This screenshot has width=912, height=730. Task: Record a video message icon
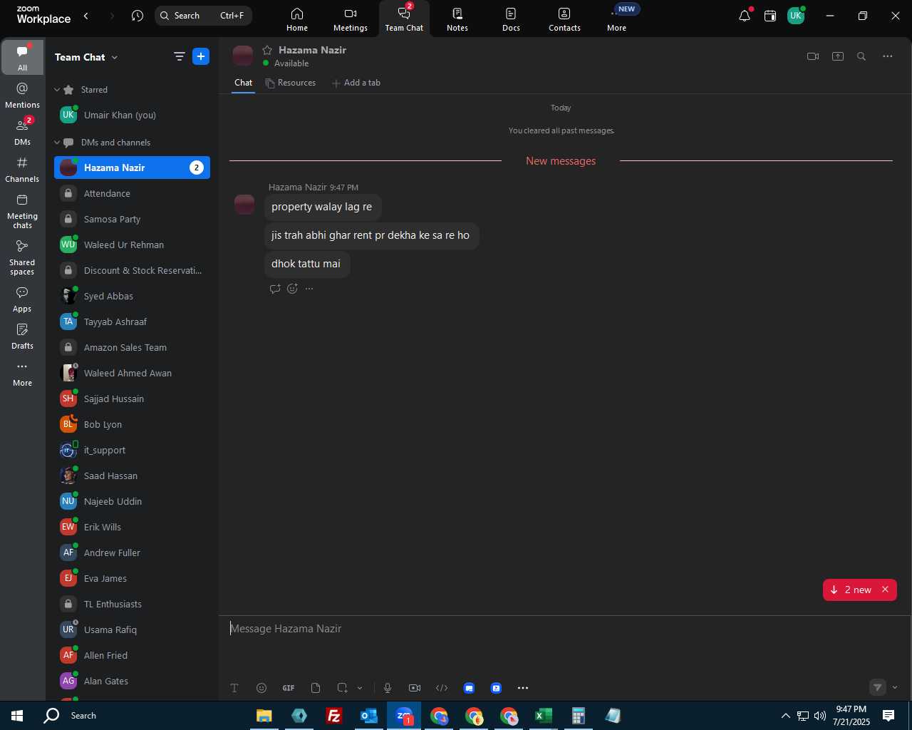(415, 688)
